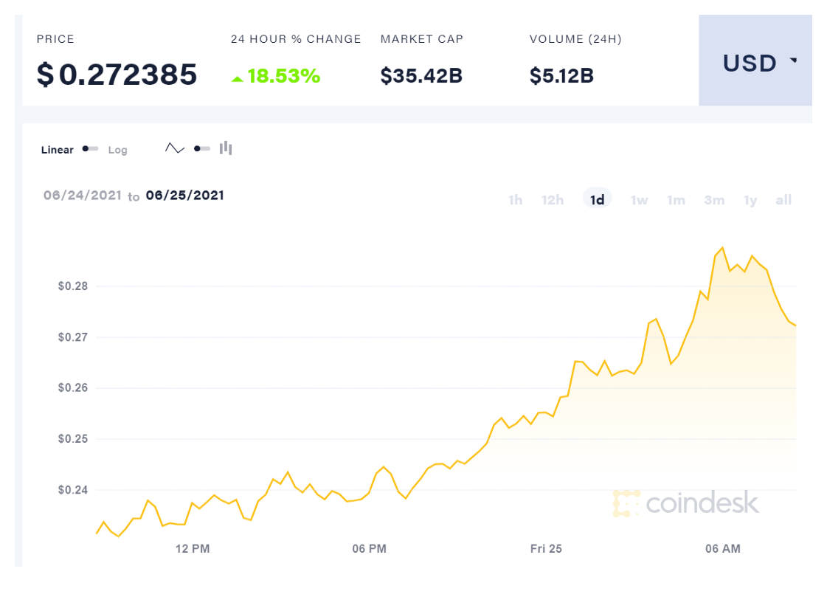Select the 1h time range

coord(516,200)
